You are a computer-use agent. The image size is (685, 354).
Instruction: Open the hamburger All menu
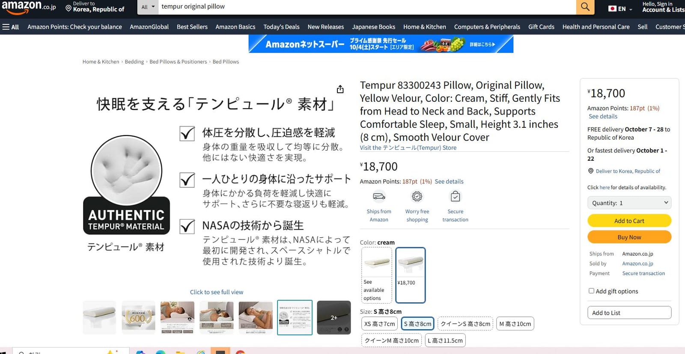point(11,27)
